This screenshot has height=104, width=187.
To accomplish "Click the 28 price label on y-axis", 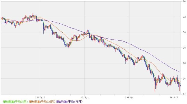I will click(184, 48).
